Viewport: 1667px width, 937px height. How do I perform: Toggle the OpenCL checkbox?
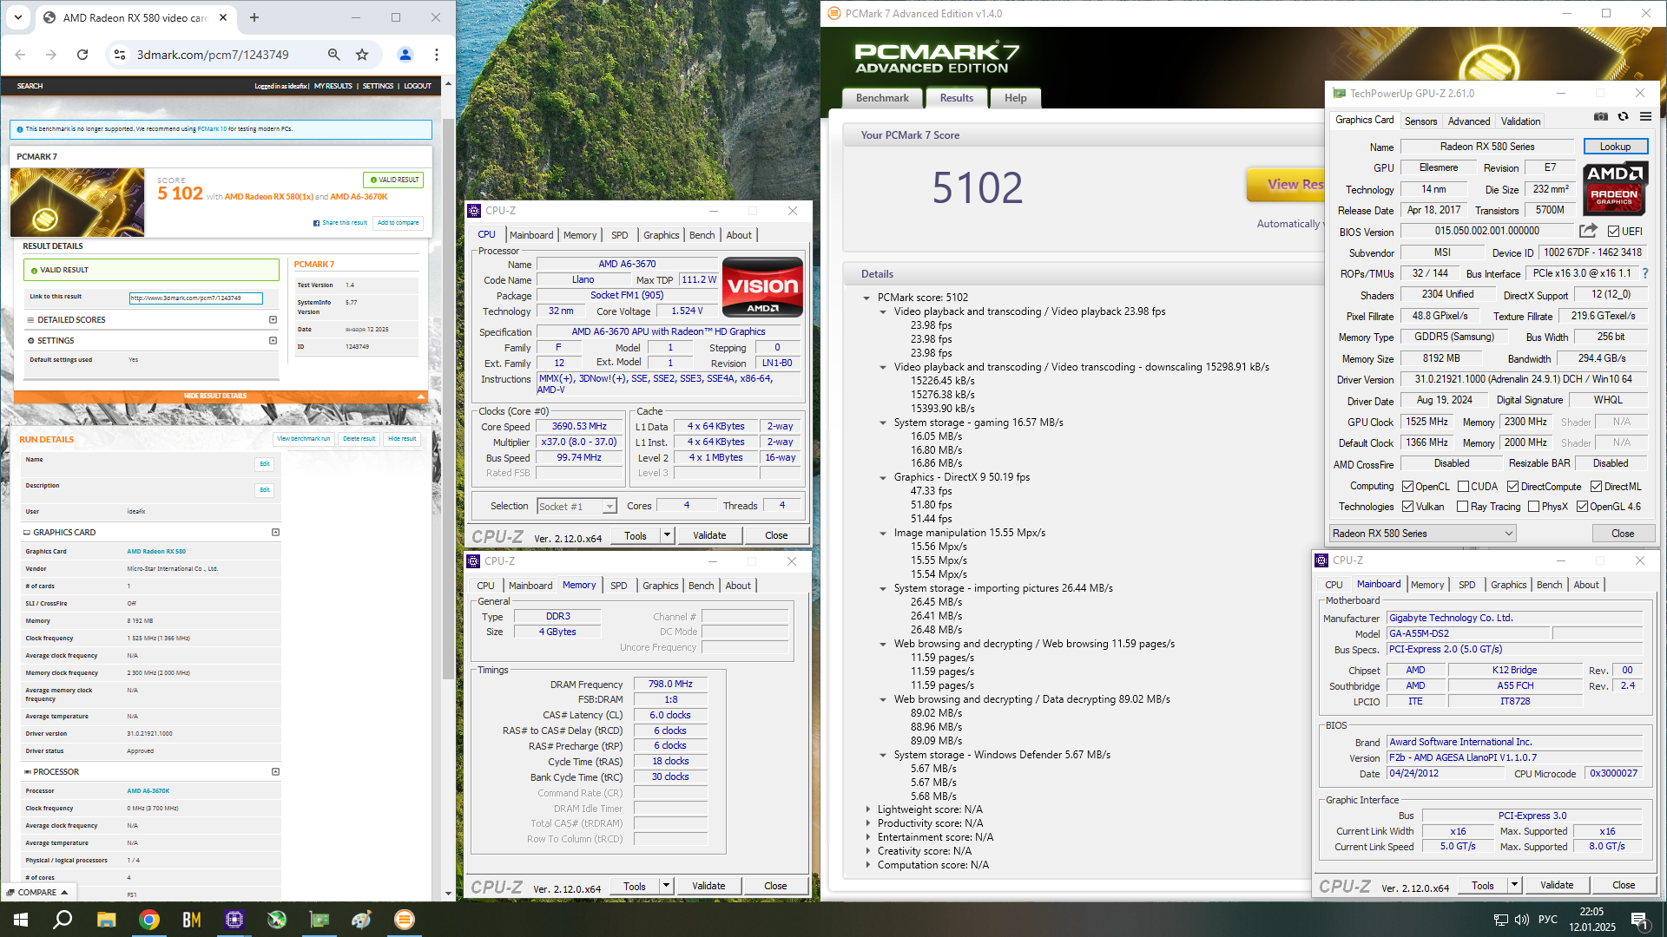pyautogui.click(x=1408, y=487)
